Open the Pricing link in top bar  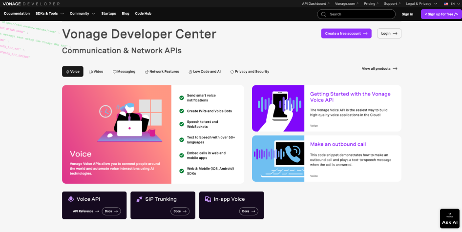(371, 4)
